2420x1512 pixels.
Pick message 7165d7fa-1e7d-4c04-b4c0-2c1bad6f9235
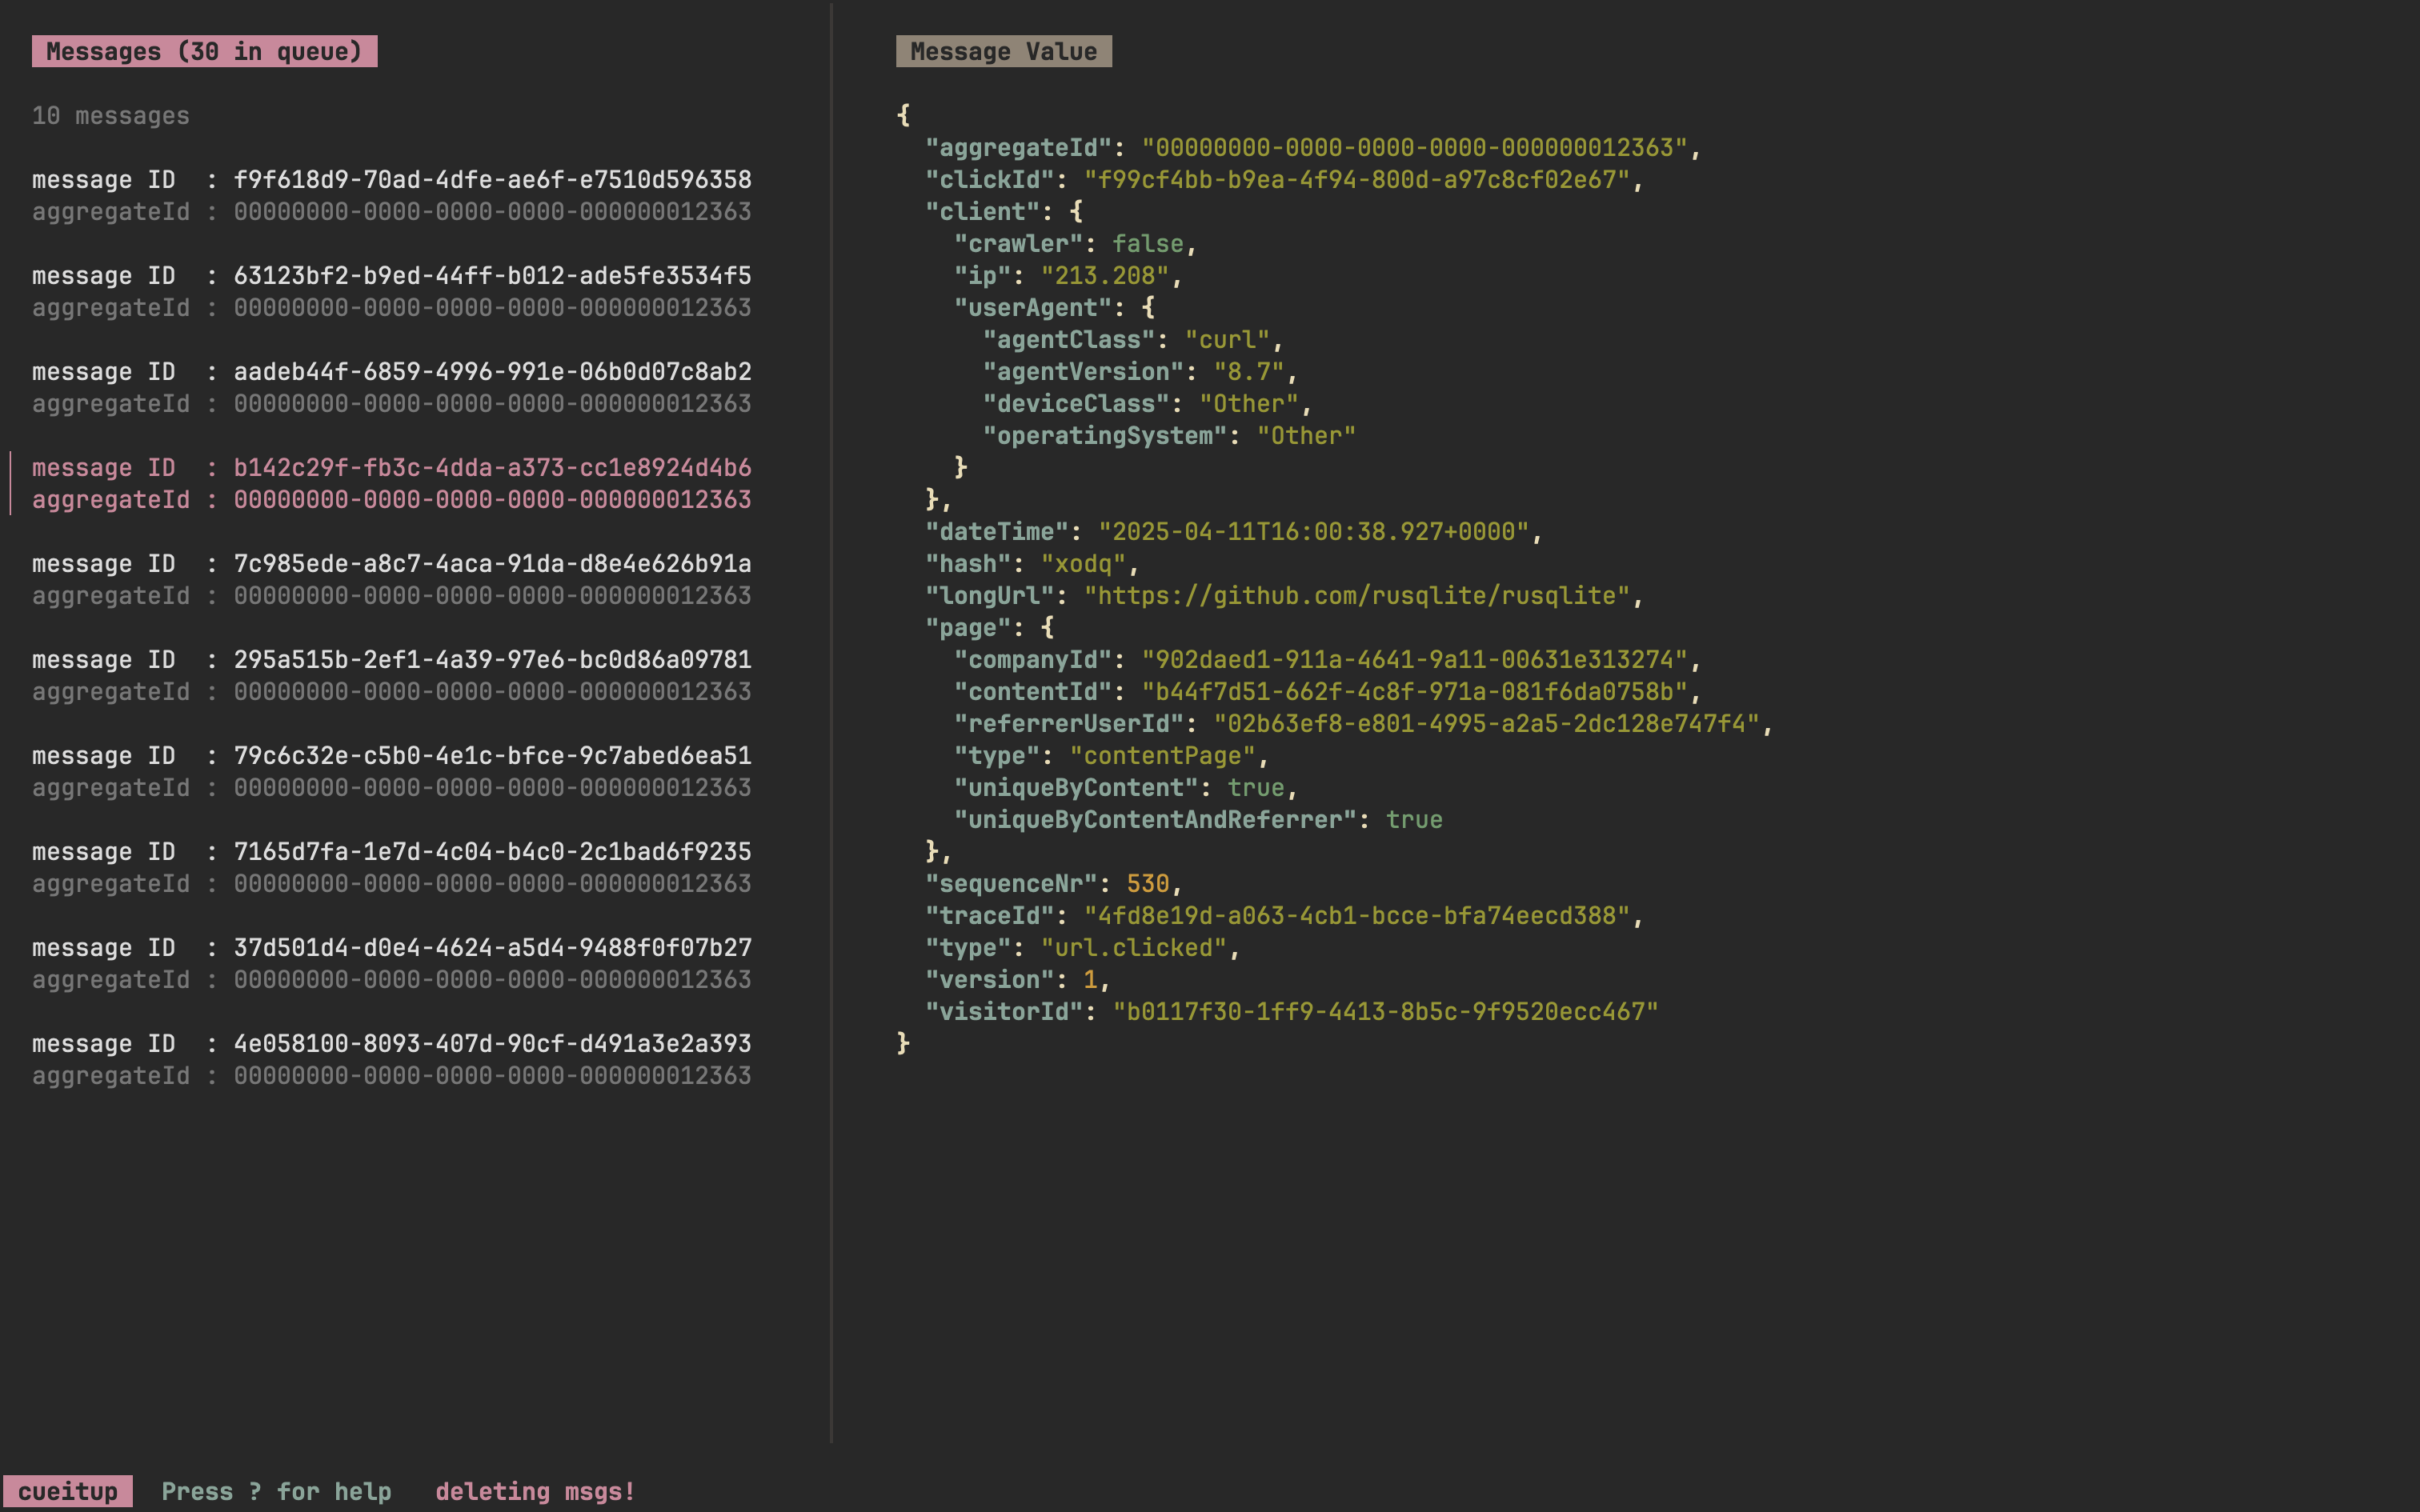[x=491, y=852]
